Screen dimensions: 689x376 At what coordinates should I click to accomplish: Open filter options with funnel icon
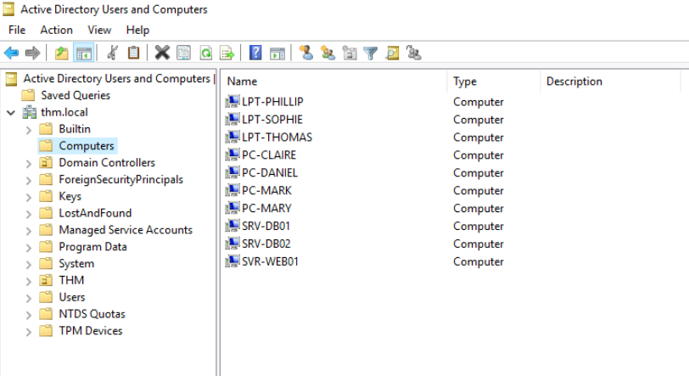(x=371, y=53)
